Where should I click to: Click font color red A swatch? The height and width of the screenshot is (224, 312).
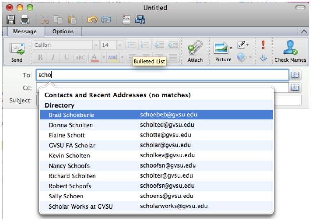(x=94, y=58)
